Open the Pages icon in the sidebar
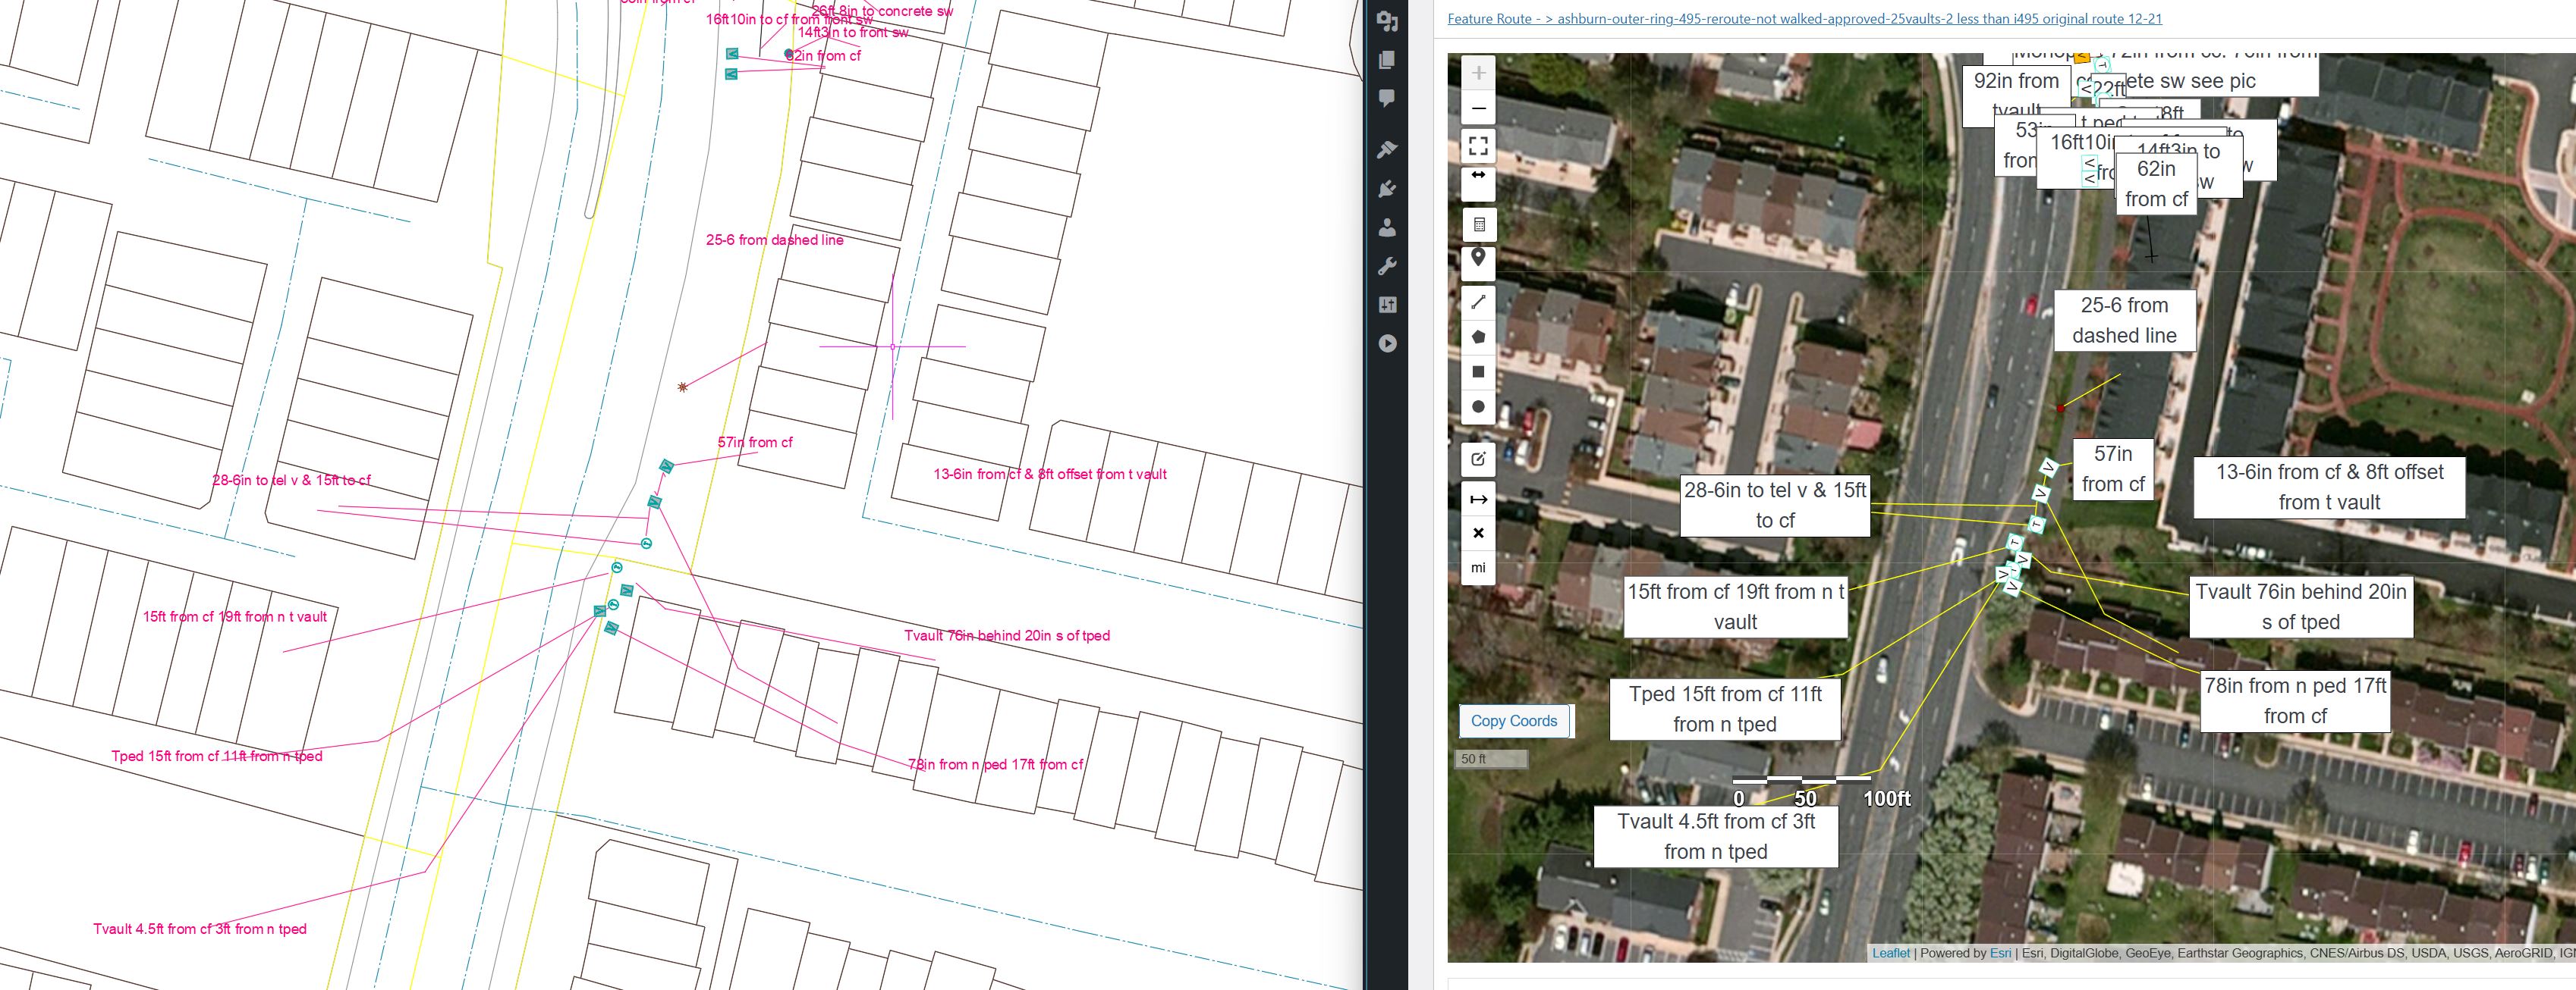The width and height of the screenshot is (2576, 990). (x=1386, y=60)
